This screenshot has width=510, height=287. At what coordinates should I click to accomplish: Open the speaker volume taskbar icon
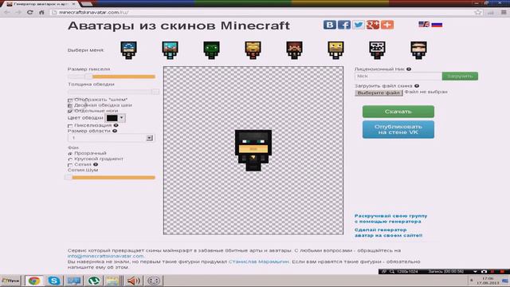coord(133,281)
